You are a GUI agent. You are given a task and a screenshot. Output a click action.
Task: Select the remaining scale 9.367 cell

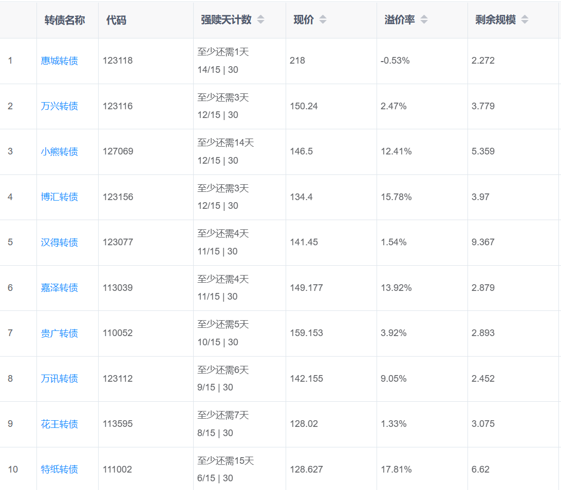(x=483, y=242)
